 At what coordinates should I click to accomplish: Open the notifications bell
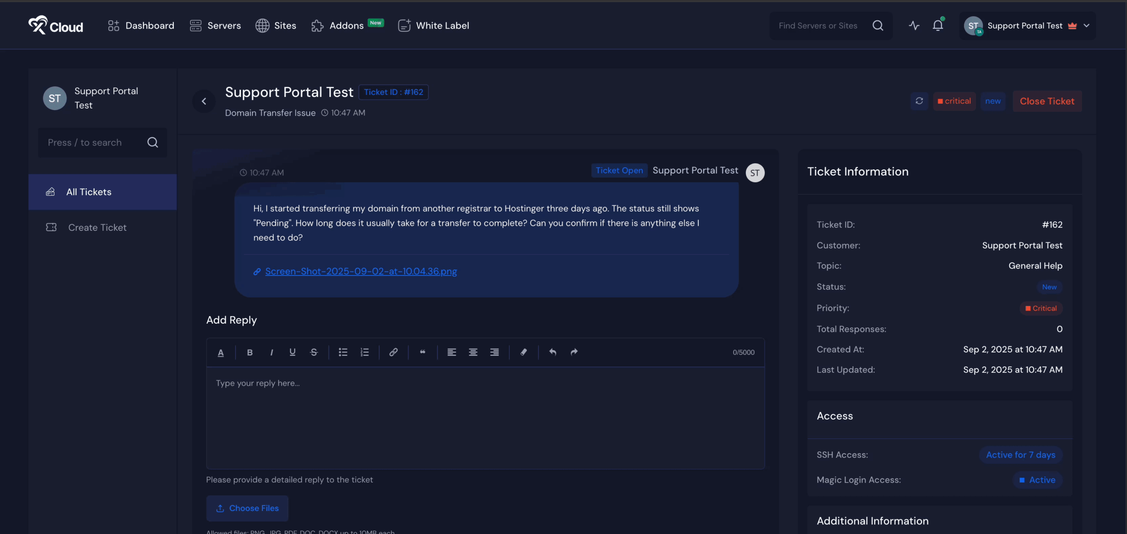pyautogui.click(x=938, y=26)
